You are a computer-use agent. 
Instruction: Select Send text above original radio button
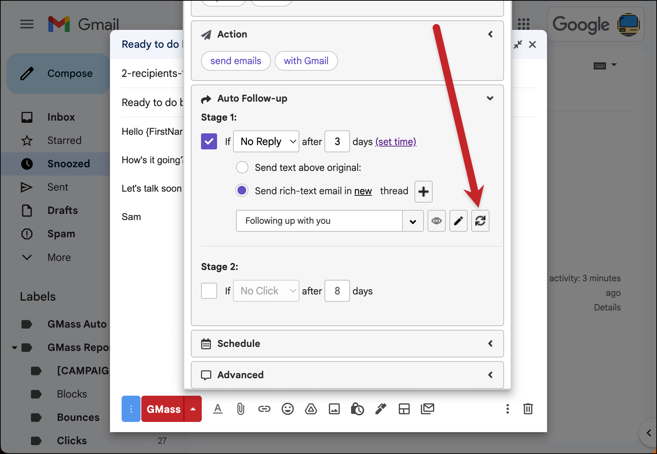click(242, 168)
